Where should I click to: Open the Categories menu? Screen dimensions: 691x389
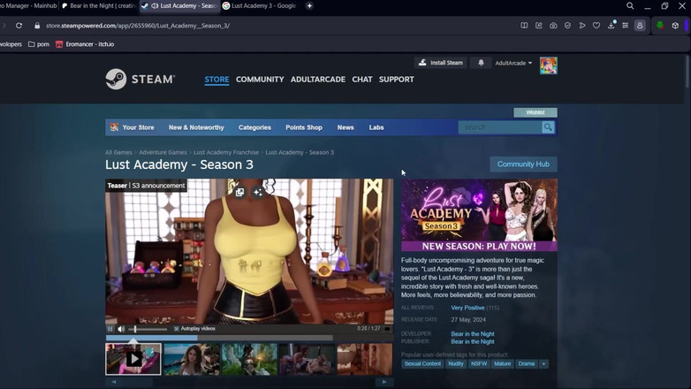(254, 127)
